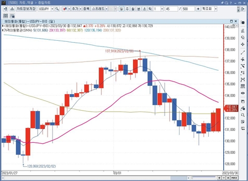This screenshot has height=181, width=248.
Task: Select the 틱 tick period toggle
Action: tap(150, 9)
